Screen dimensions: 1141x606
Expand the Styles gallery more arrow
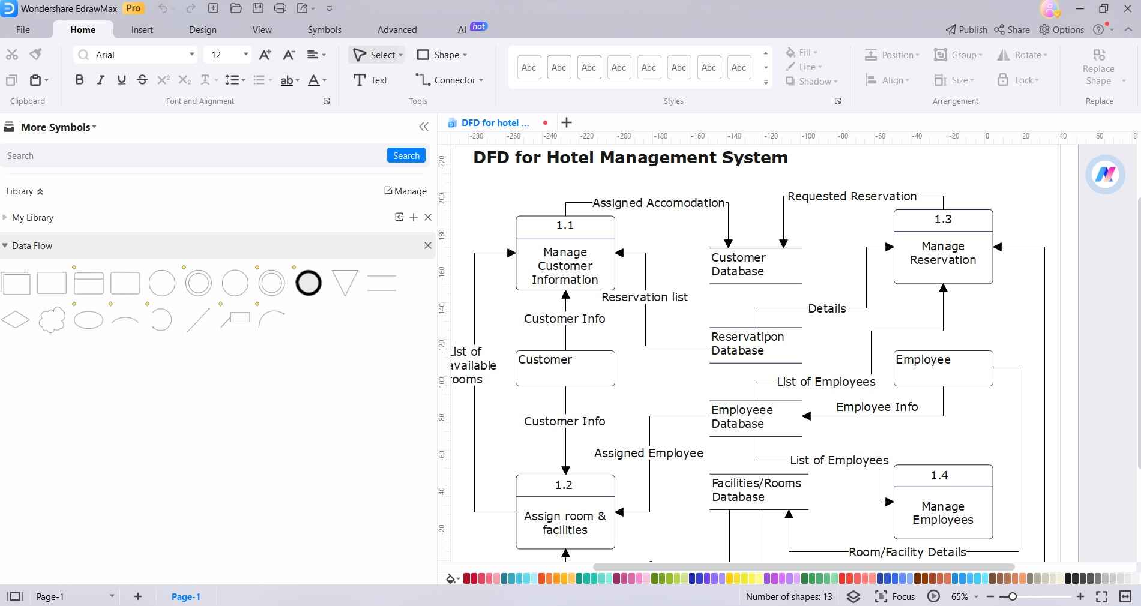coord(766,82)
